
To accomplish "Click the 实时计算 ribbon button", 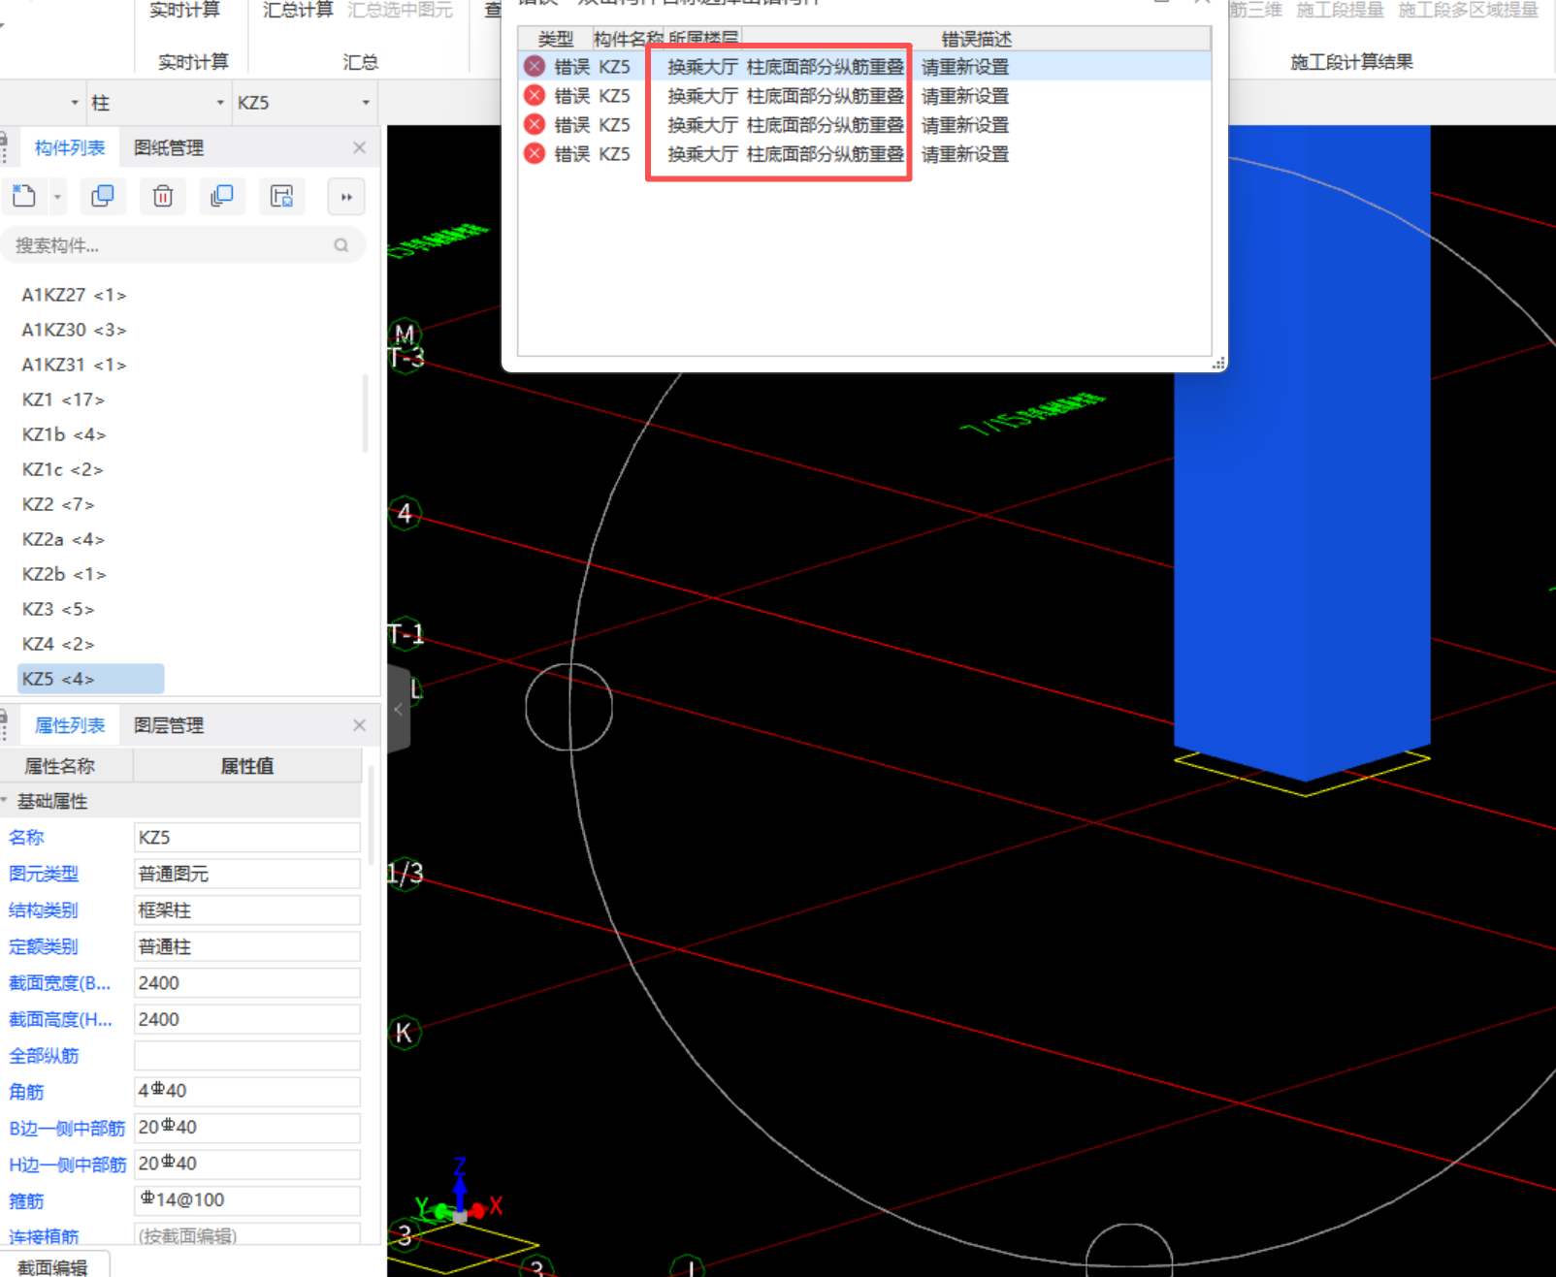I will [x=184, y=10].
